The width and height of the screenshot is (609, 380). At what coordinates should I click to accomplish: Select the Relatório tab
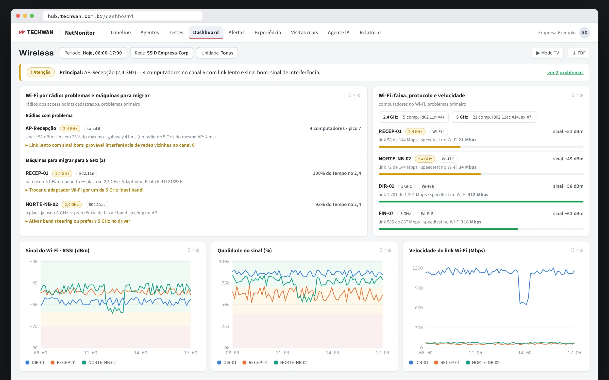point(370,32)
